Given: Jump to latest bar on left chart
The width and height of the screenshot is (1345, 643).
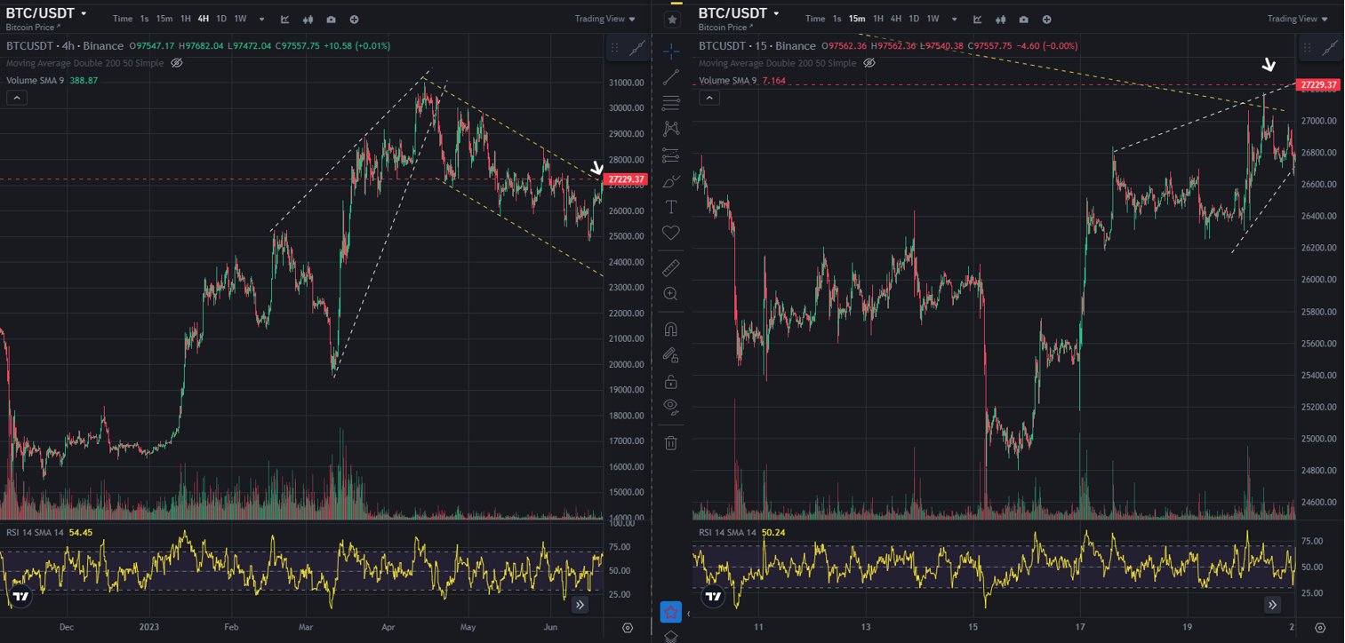Looking at the screenshot, I should [x=580, y=605].
